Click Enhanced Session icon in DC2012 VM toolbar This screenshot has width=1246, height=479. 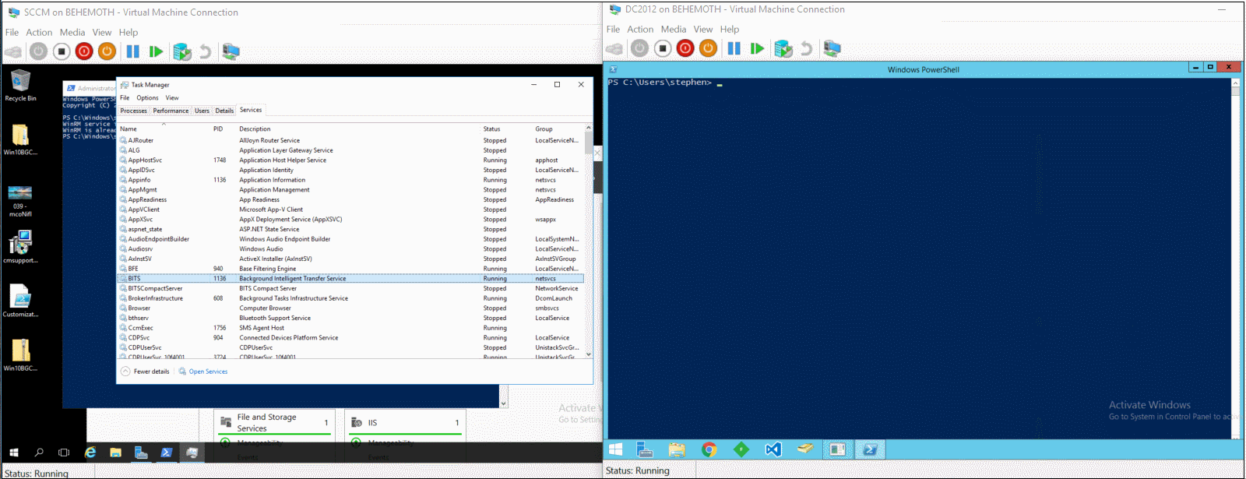[x=832, y=48]
